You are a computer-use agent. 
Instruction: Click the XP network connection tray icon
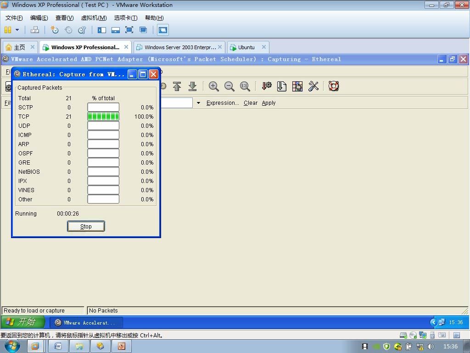point(442,322)
